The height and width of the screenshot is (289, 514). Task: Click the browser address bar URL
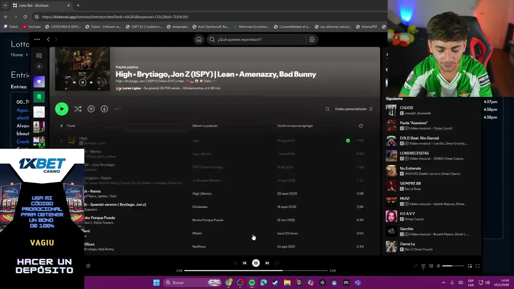[x=115, y=17]
